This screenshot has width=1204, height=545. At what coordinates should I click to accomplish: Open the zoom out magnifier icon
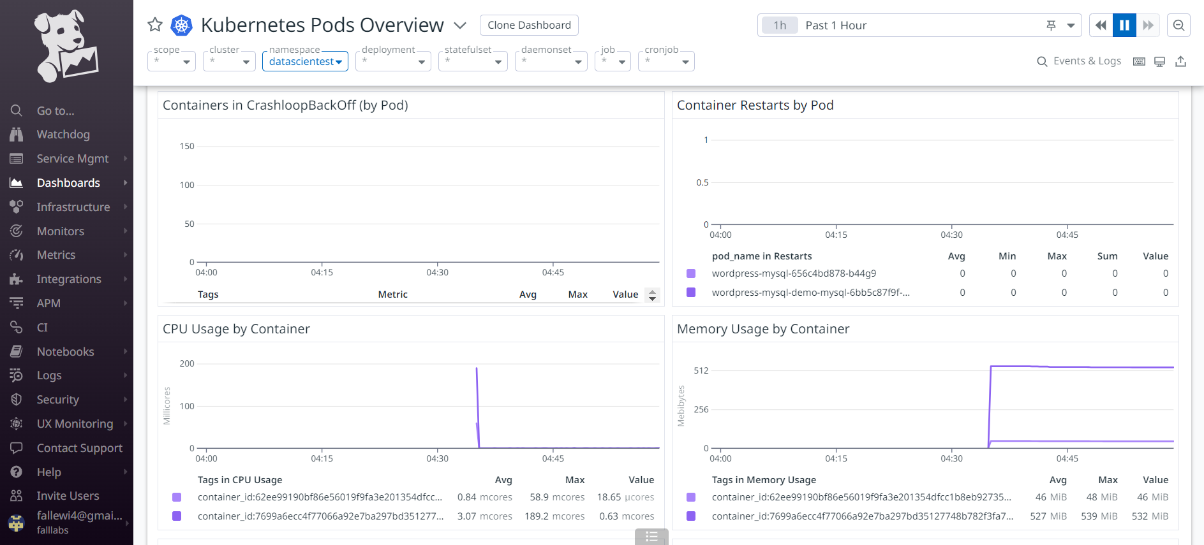pos(1178,25)
